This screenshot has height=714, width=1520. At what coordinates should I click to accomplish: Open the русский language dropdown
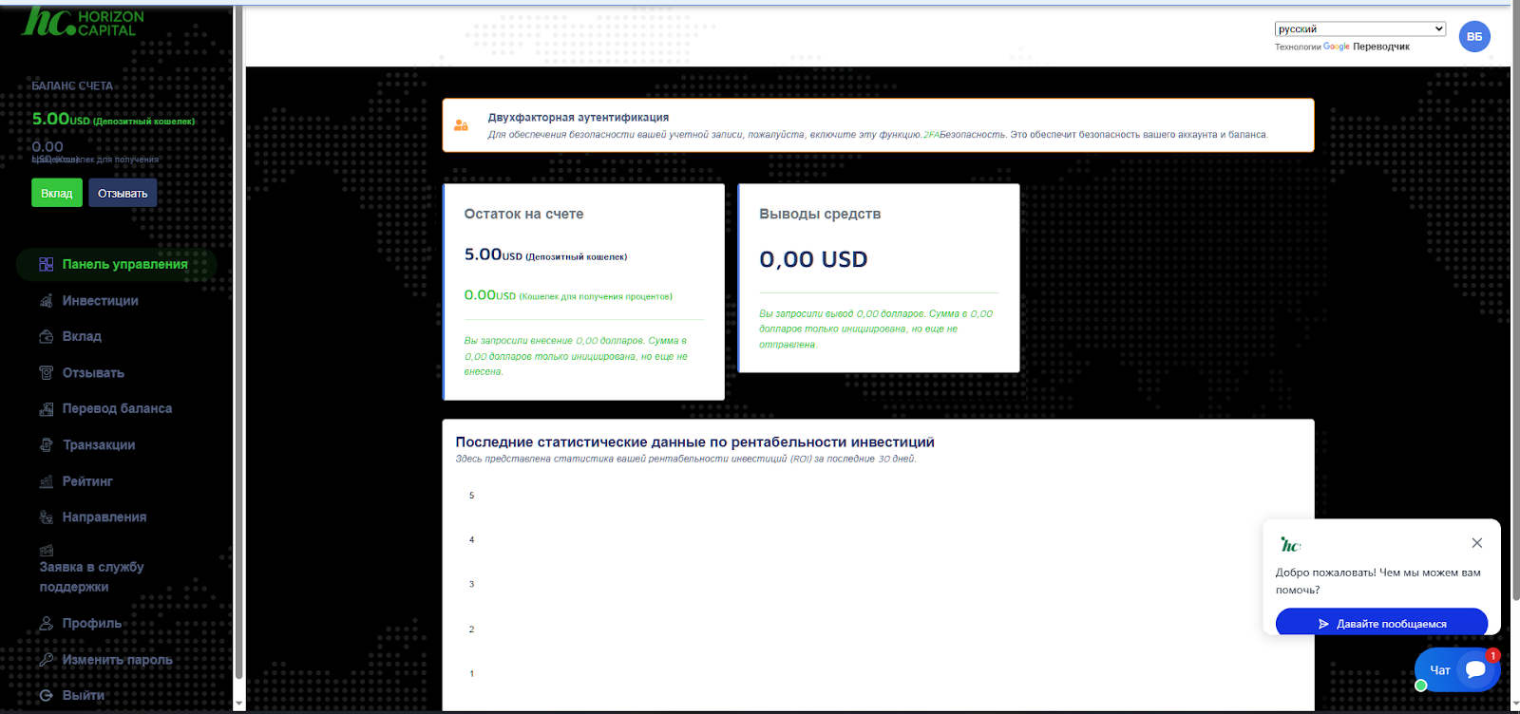point(1359,29)
